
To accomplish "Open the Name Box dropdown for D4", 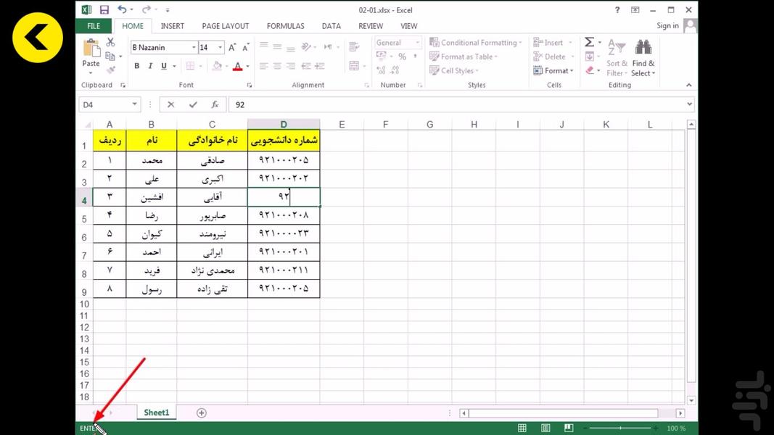I will (x=135, y=104).
